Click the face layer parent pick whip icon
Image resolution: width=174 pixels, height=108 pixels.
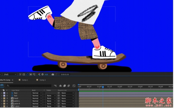pos(59,93)
